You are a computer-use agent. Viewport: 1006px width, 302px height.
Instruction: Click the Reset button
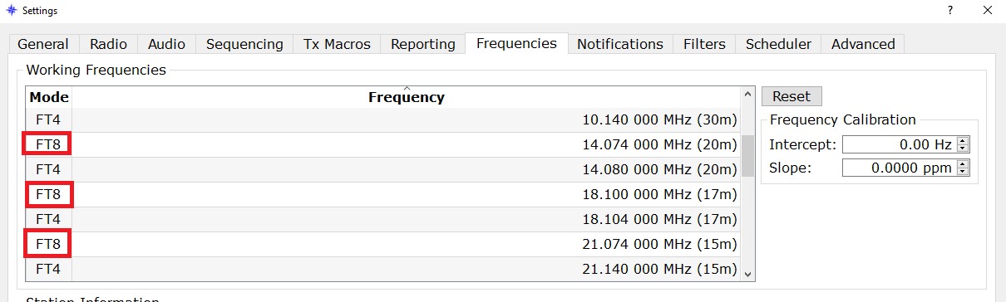(x=791, y=96)
